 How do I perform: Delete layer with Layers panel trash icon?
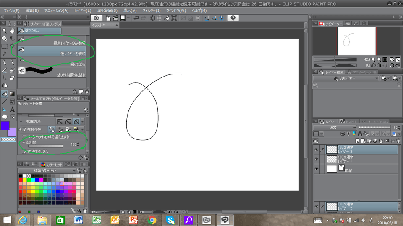point(398,141)
